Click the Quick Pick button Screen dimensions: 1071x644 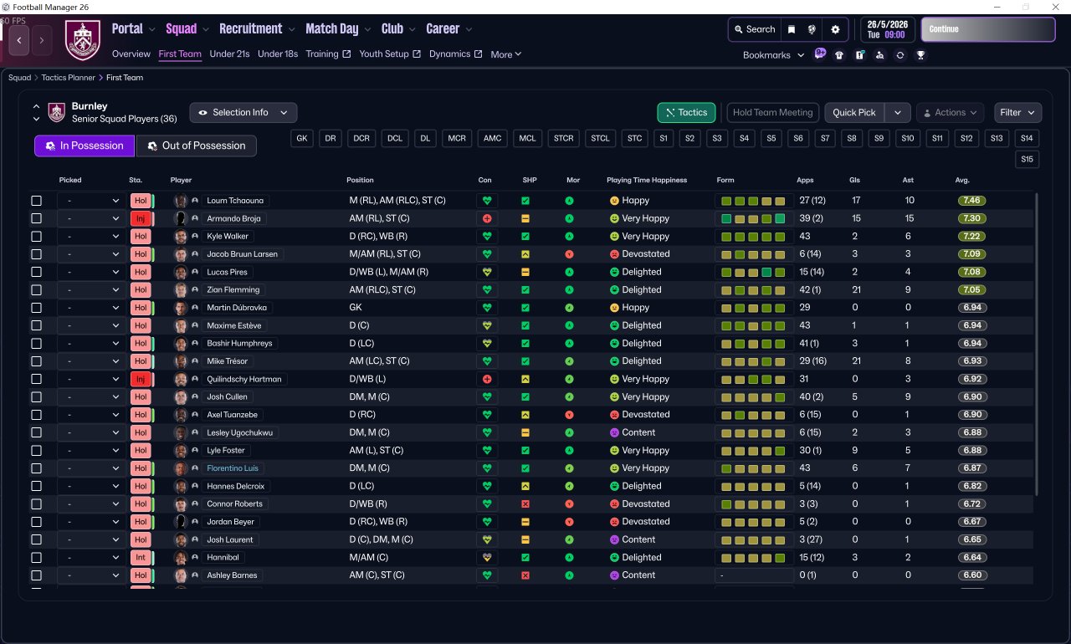(x=854, y=112)
